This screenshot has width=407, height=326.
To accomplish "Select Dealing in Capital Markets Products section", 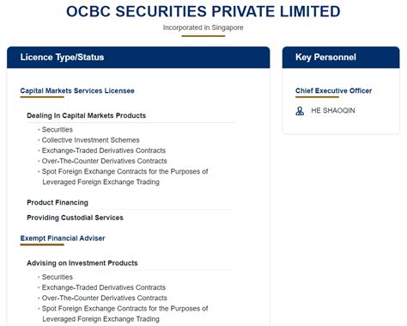I will point(86,115).
